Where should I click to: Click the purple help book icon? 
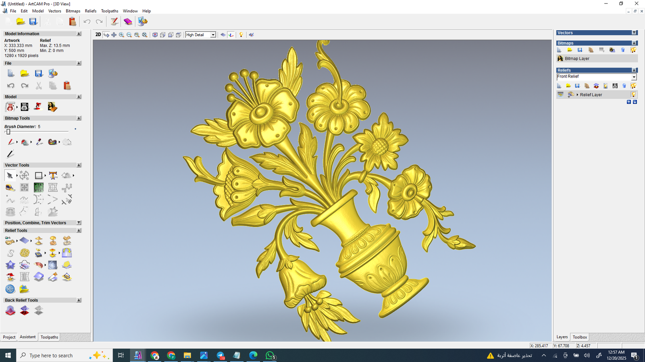coord(128,22)
